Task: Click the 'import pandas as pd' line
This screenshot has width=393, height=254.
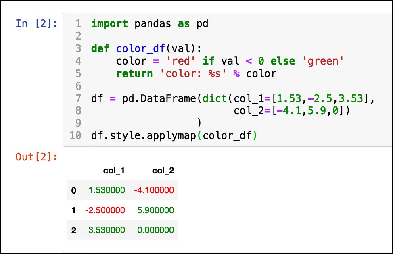Action: (x=150, y=24)
